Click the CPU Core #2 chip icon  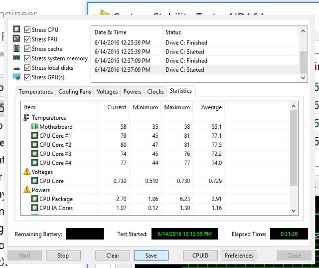[34, 145]
